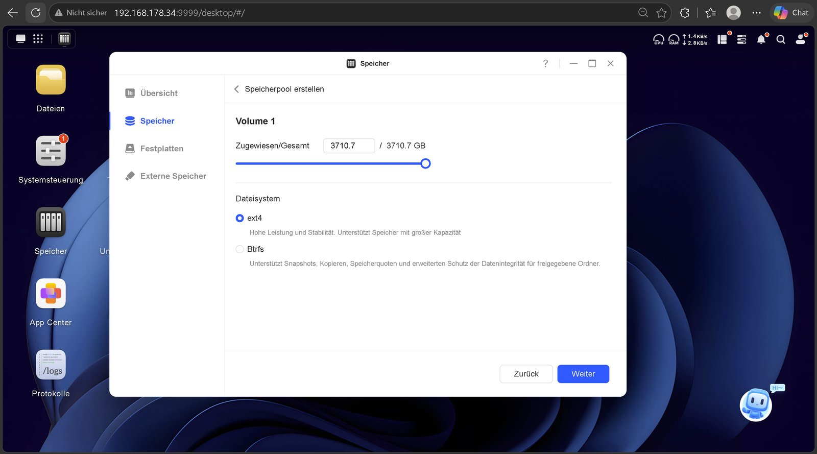The width and height of the screenshot is (817, 454).
Task: Reload the page in the browser
Action: coord(36,13)
